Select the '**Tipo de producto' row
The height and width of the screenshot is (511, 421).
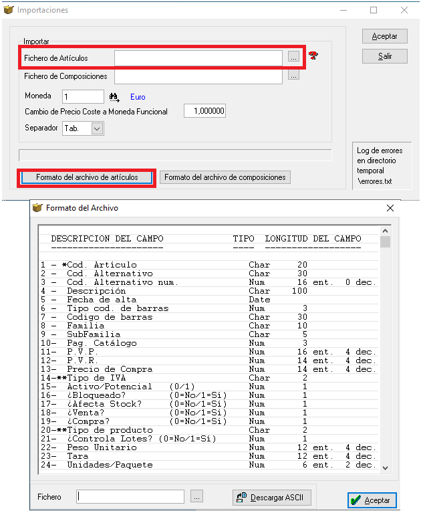[208, 430]
